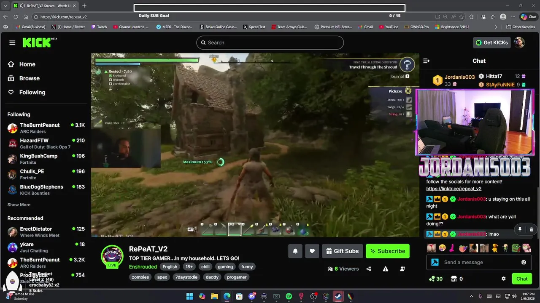540x303 pixels.
Task: Refresh the browser page
Action: (16, 17)
